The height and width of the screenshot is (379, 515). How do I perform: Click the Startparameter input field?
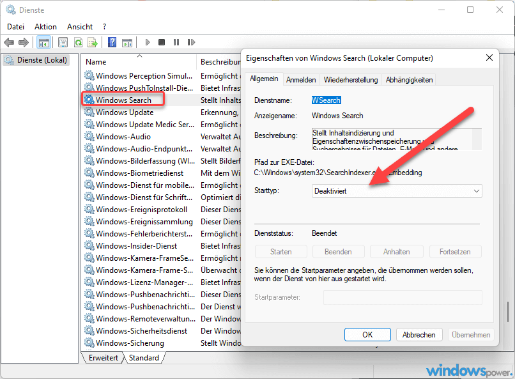pos(403,297)
